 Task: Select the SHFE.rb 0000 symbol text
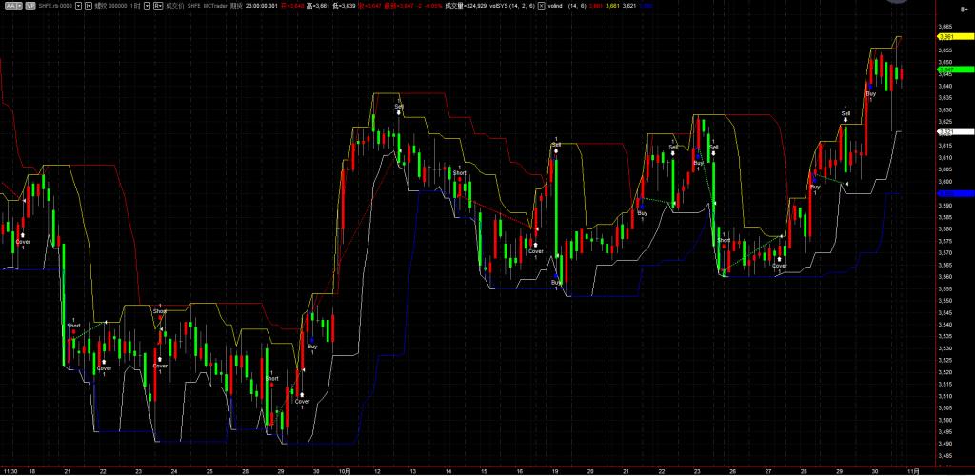(54, 6)
